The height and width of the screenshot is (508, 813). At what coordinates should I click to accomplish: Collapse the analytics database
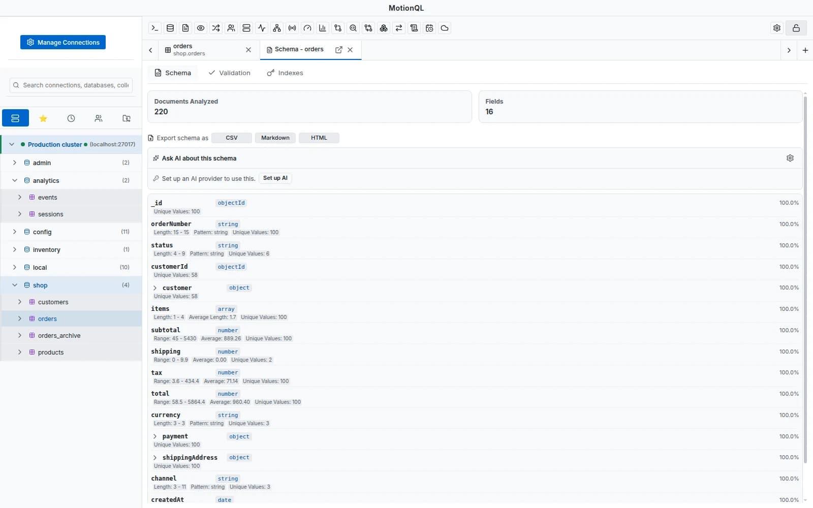15,180
